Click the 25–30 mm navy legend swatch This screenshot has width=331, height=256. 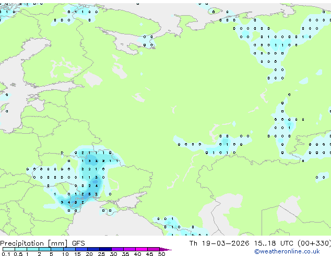click(105, 249)
